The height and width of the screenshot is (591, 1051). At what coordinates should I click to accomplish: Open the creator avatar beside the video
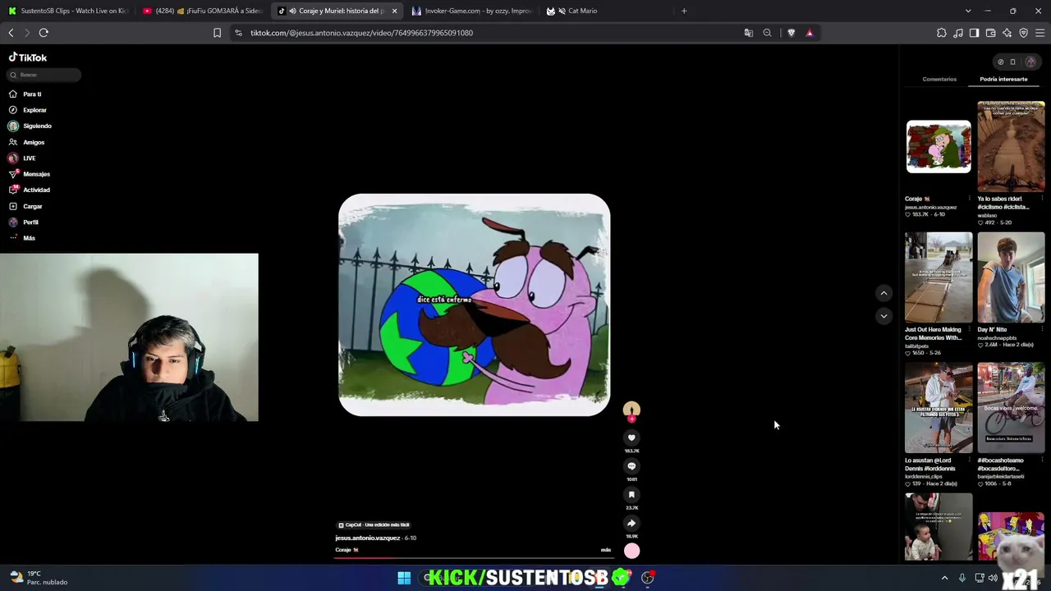pos(631,409)
